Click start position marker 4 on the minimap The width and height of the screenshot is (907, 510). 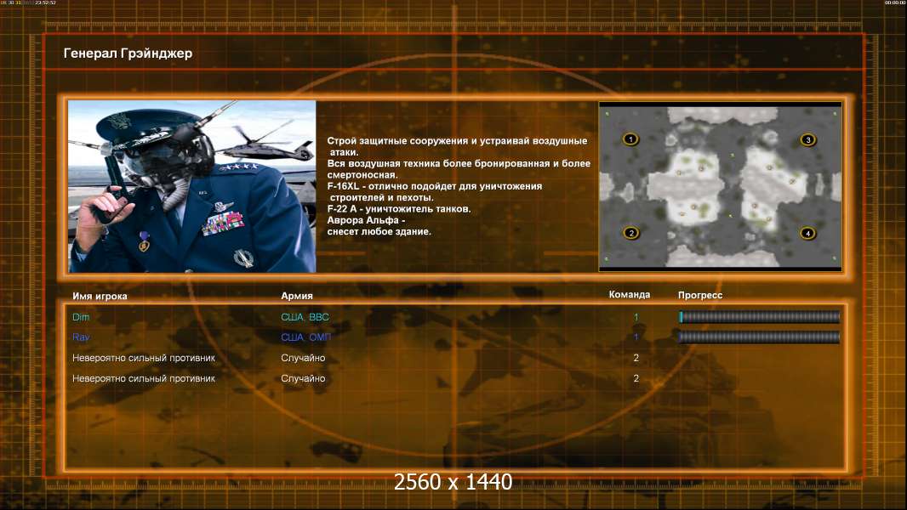(807, 234)
